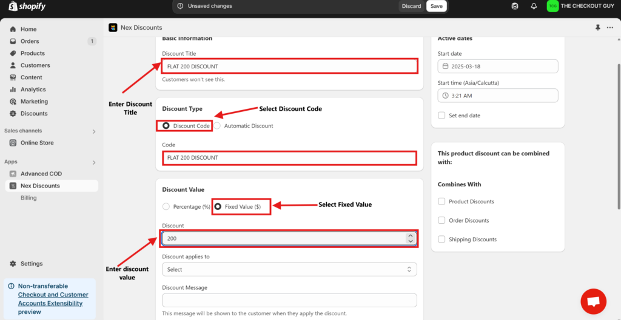
Task: Click THE CHECKOUT GUY store name
Action: point(587,6)
